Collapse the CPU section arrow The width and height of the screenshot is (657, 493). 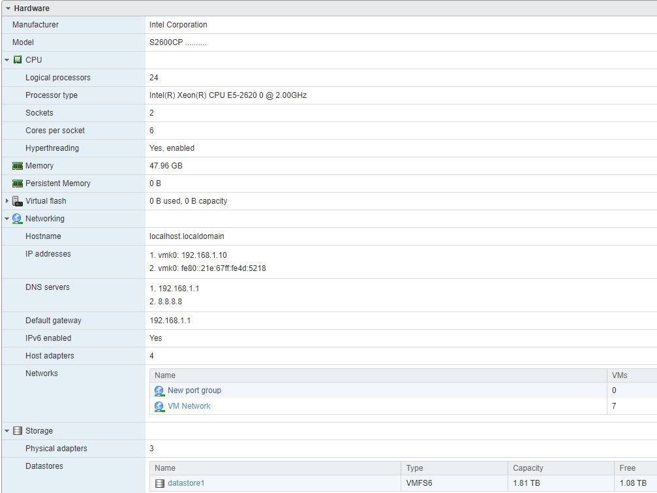(x=7, y=60)
